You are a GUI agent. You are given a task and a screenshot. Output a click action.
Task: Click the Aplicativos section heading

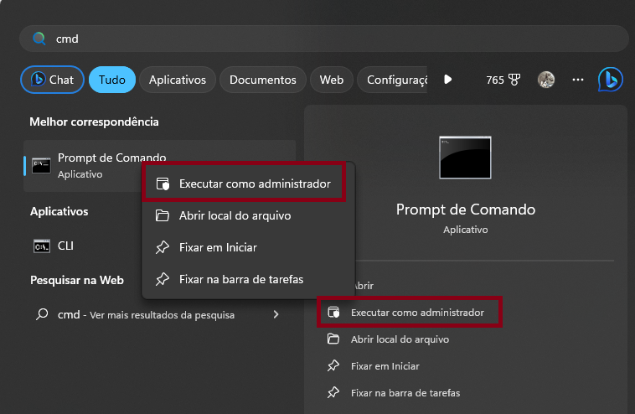(x=59, y=211)
